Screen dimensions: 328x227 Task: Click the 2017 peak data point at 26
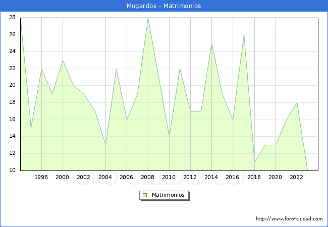click(244, 35)
